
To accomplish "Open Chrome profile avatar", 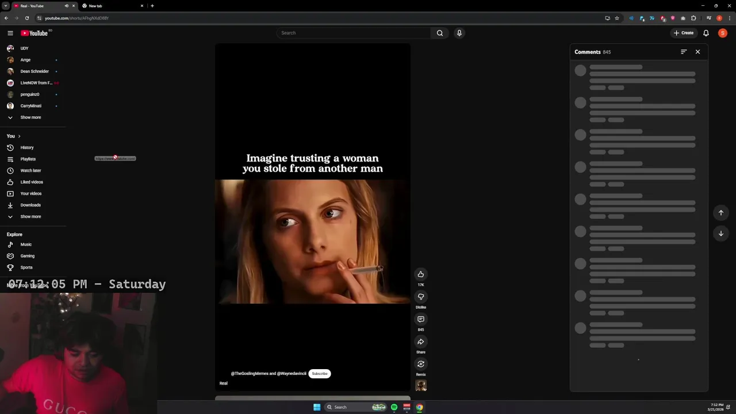I will tap(719, 18).
